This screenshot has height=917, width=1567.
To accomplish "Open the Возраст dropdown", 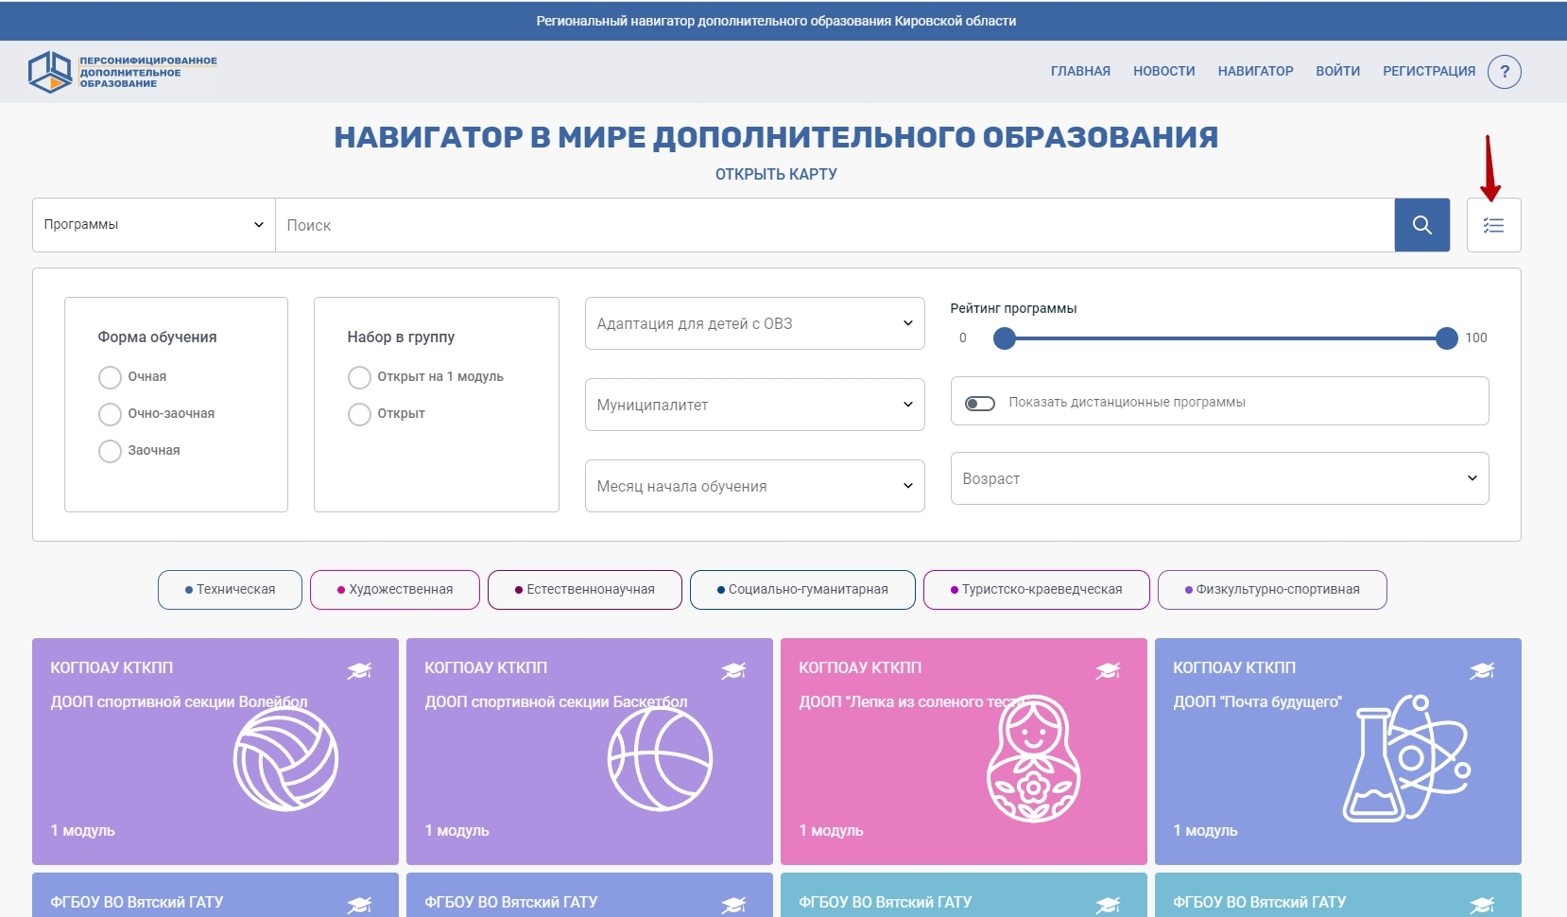I will tap(1219, 478).
